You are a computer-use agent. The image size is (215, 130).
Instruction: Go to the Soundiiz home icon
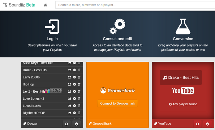[x=45, y=5]
